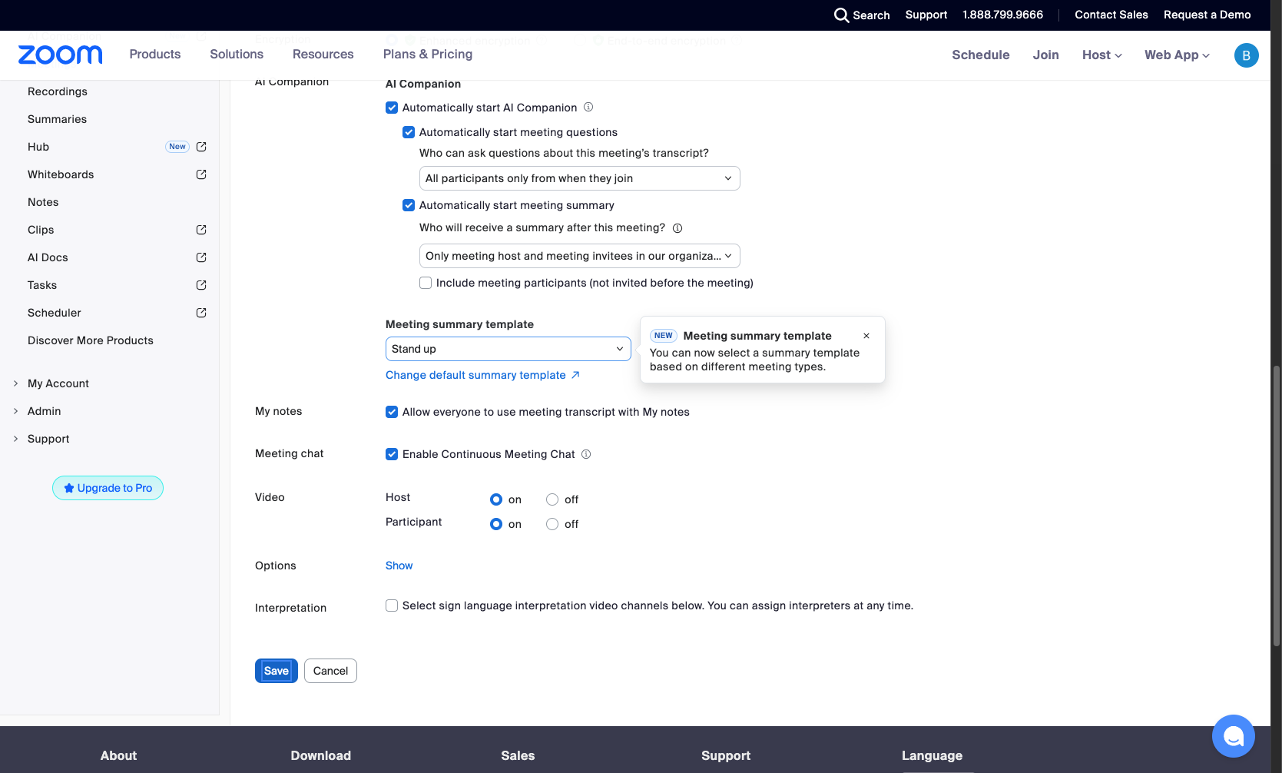The height and width of the screenshot is (773, 1282).
Task: Click the New badge beside Hub
Action: (177, 147)
